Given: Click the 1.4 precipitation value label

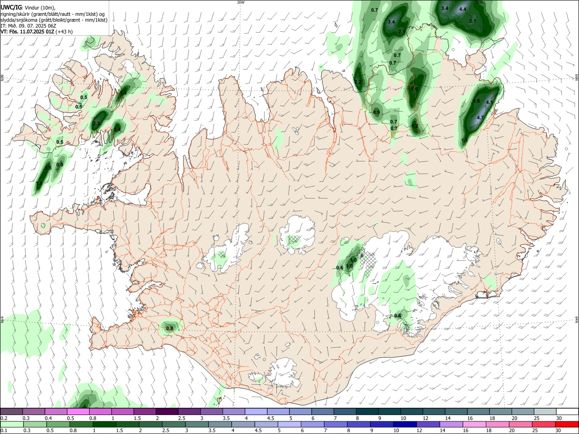Looking at the screenshot, I should point(117,129).
